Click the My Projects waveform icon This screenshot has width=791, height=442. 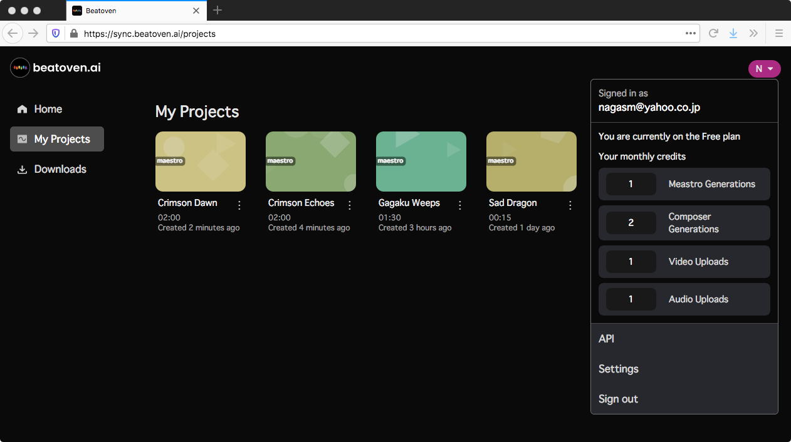pos(23,139)
